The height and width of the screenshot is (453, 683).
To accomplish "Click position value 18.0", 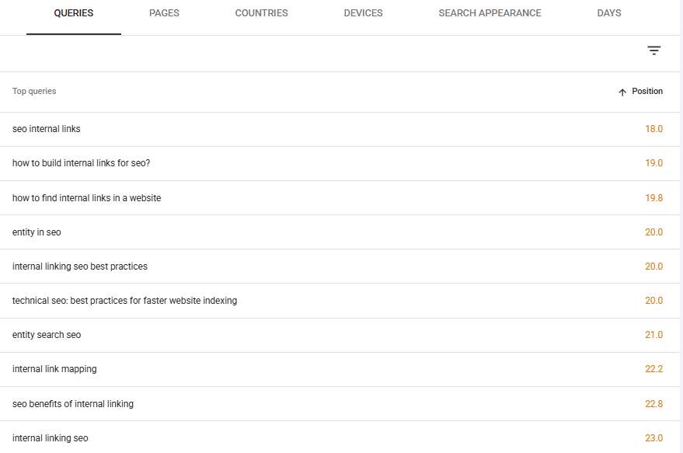I will (653, 129).
